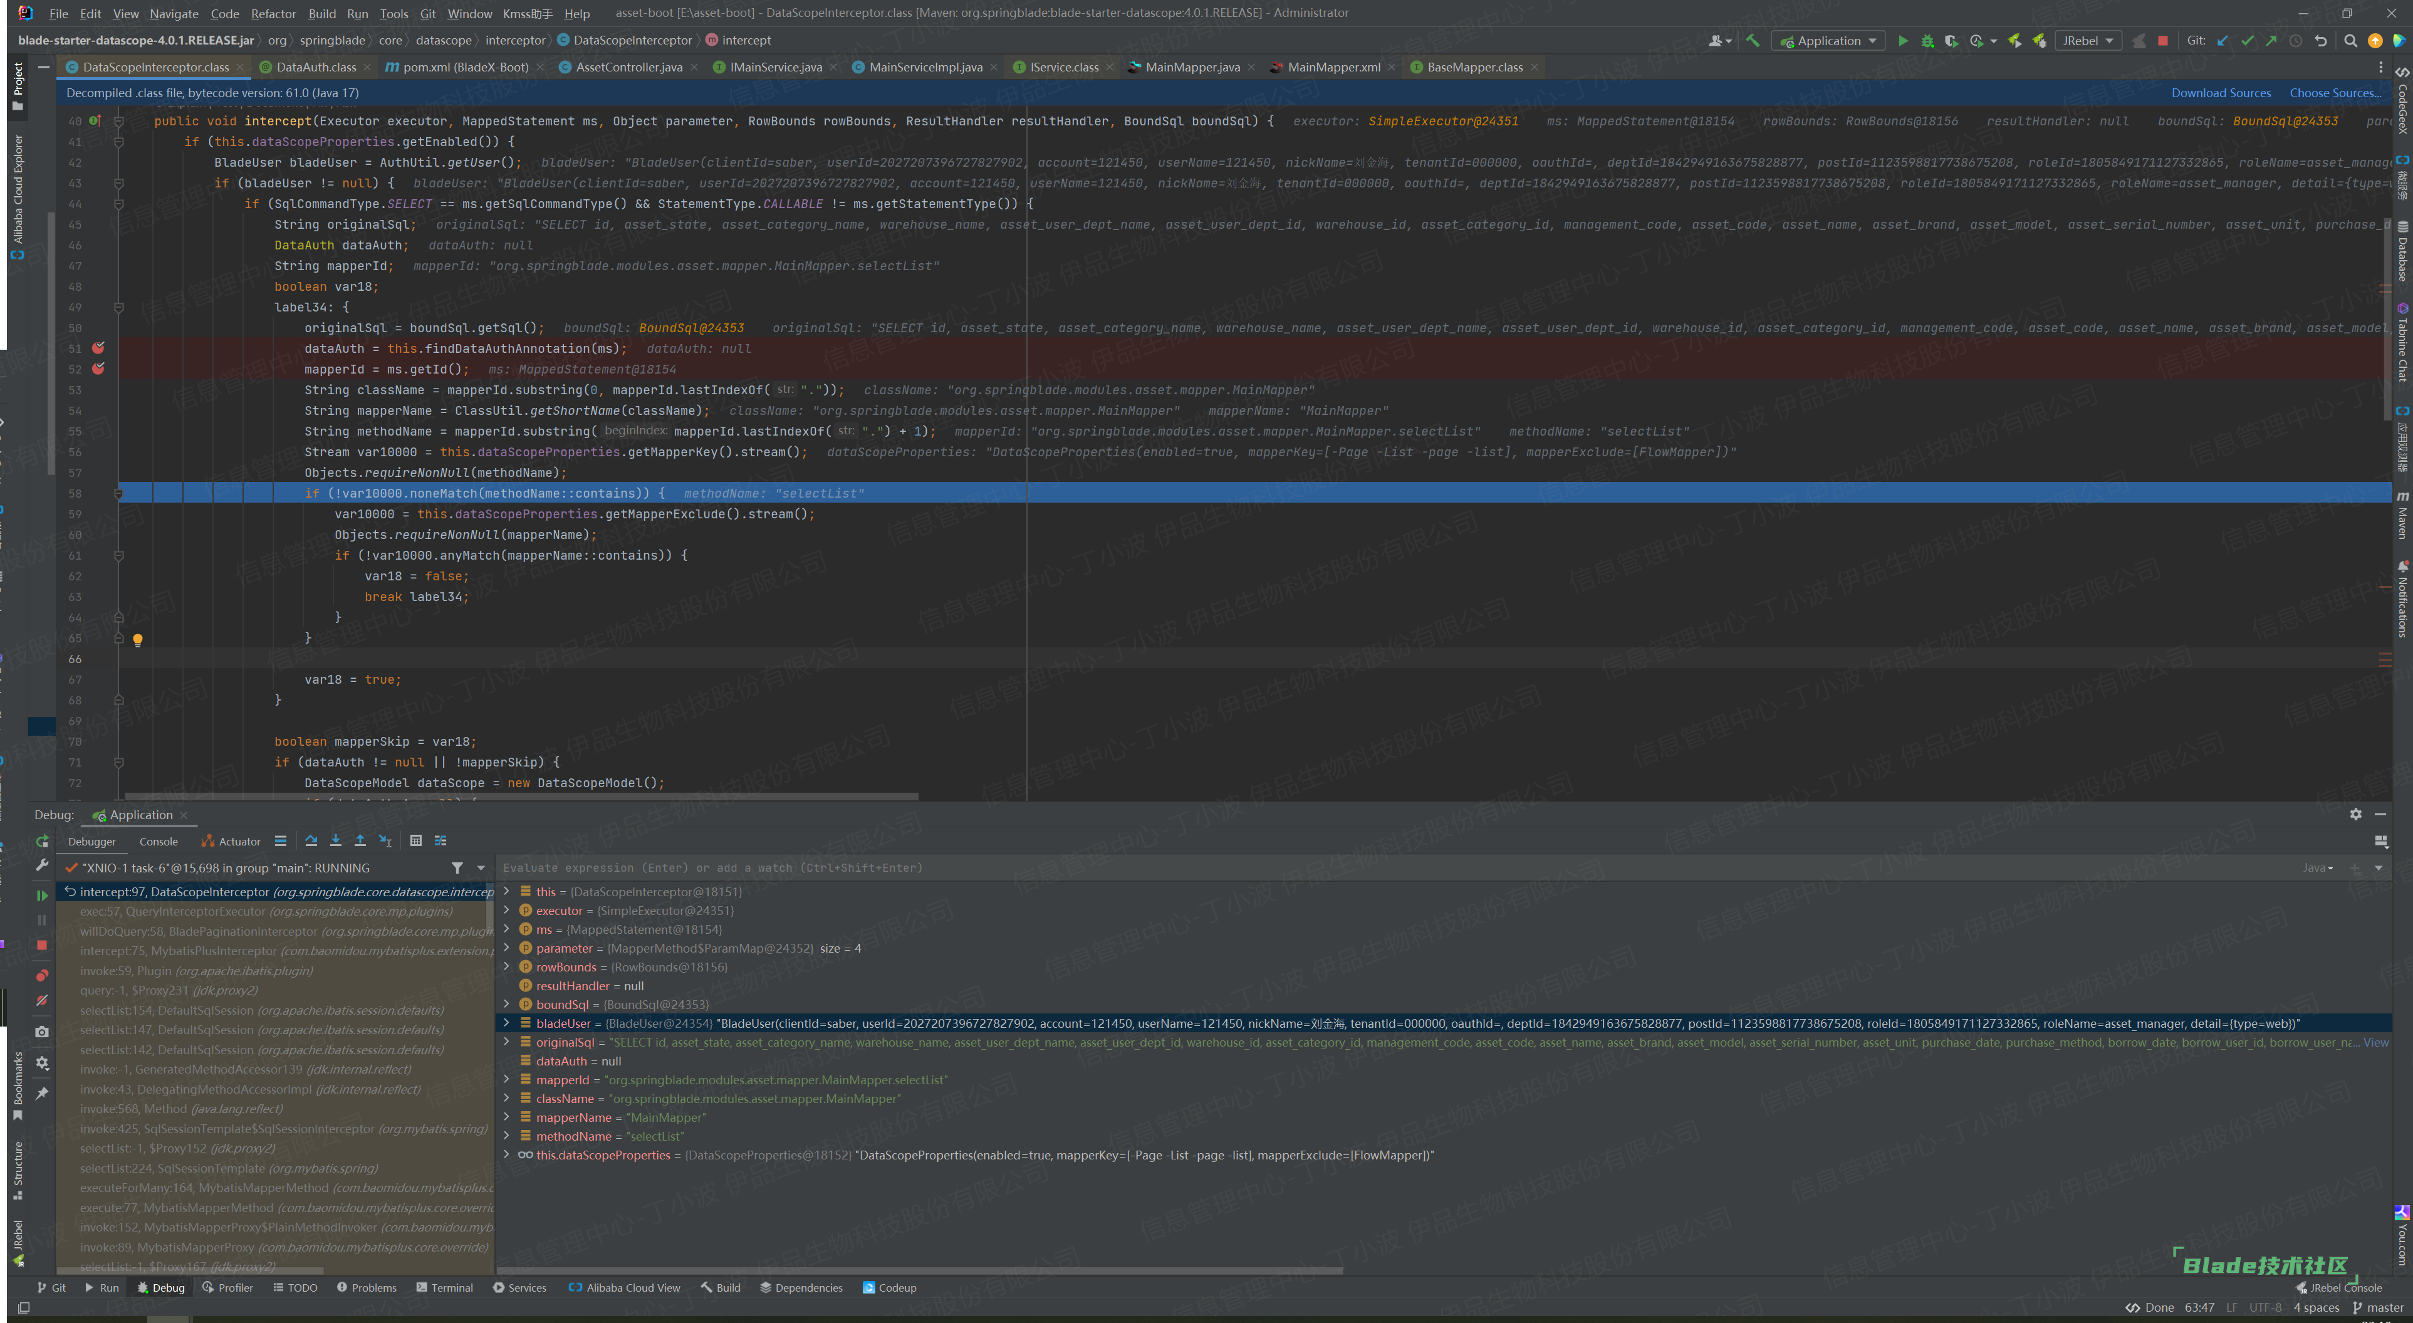Click Git Push green arrow icon
The width and height of the screenshot is (2413, 1323).
pos(2271,40)
